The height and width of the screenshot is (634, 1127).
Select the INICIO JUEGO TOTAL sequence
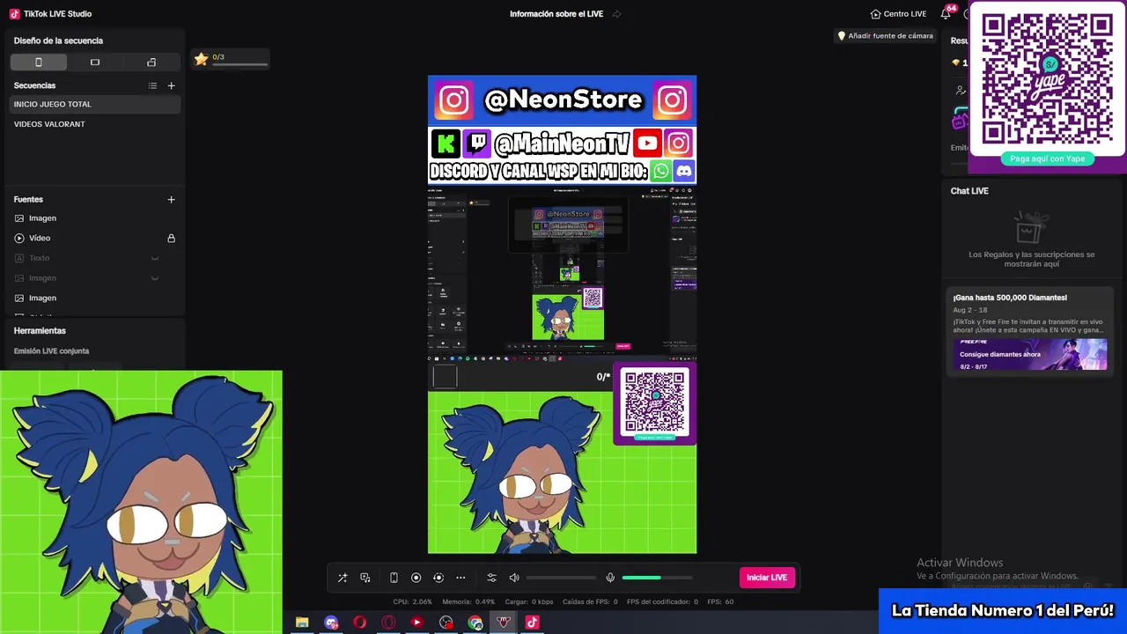pos(95,104)
